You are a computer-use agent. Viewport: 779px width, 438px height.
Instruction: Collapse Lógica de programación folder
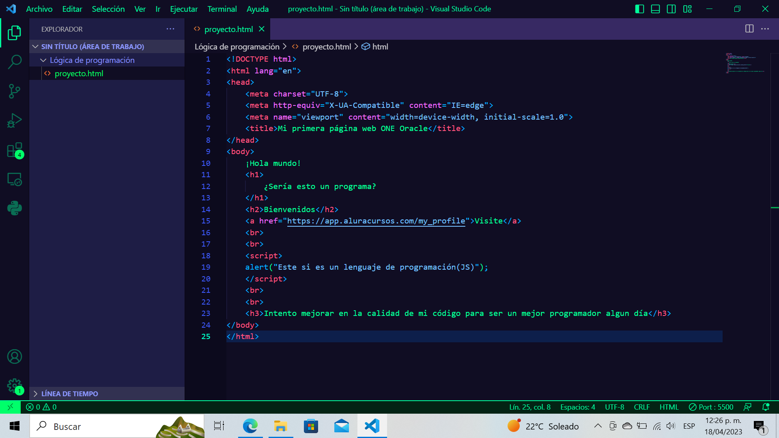pos(107,60)
